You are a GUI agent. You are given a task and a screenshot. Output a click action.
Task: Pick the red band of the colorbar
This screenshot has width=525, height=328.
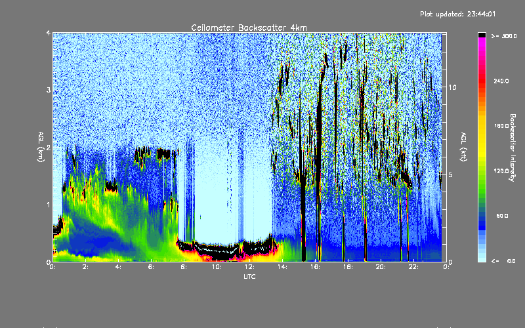pos(482,80)
